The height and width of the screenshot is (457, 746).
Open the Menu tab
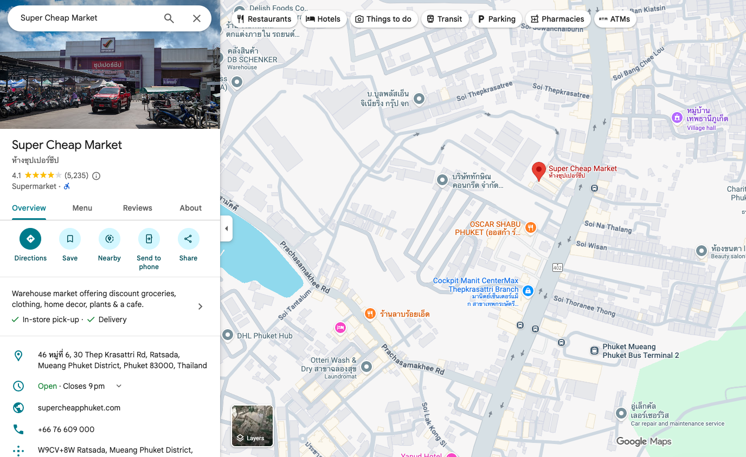tap(82, 208)
